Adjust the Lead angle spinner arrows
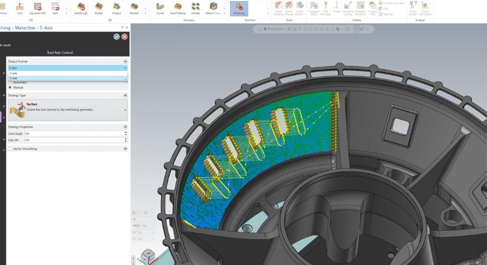This screenshot has height=265, width=487. tap(126, 134)
